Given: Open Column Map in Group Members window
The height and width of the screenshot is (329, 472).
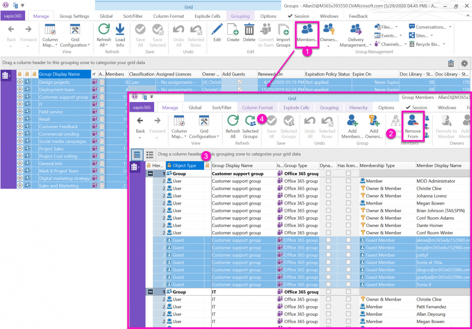Looking at the screenshot, I should pyautogui.click(x=179, y=127).
